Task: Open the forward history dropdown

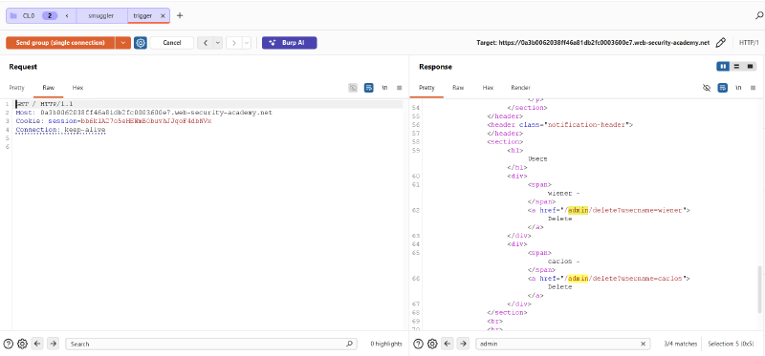Action: point(247,43)
